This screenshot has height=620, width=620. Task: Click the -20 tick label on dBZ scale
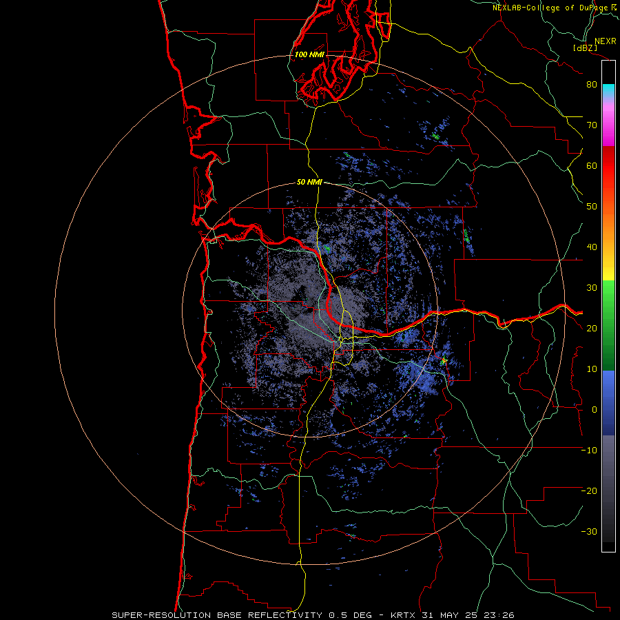tap(589, 491)
